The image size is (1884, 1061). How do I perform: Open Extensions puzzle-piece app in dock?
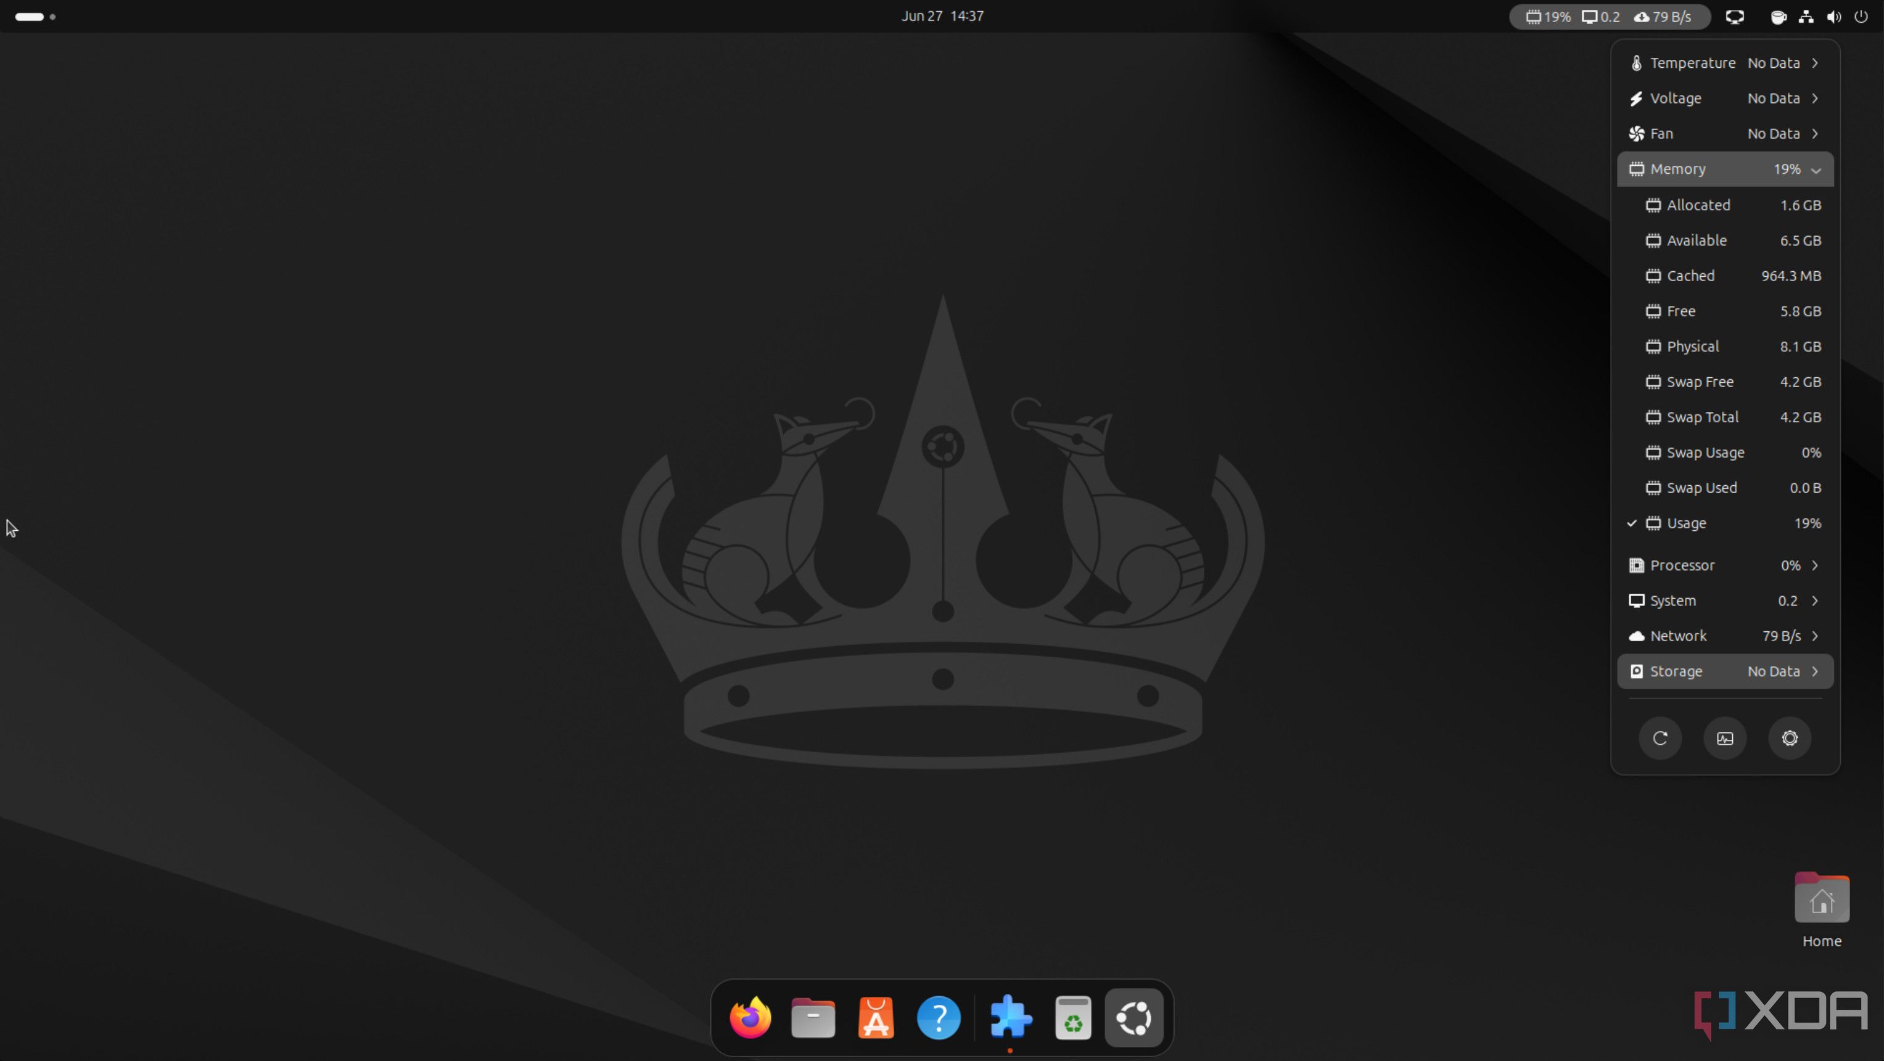point(1011,1018)
